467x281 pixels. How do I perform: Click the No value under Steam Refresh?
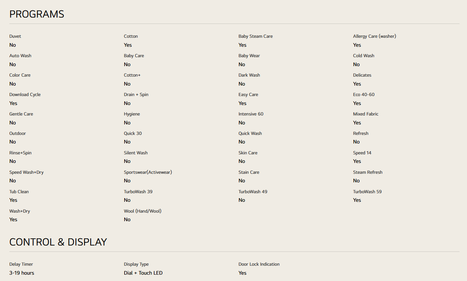[356, 181]
